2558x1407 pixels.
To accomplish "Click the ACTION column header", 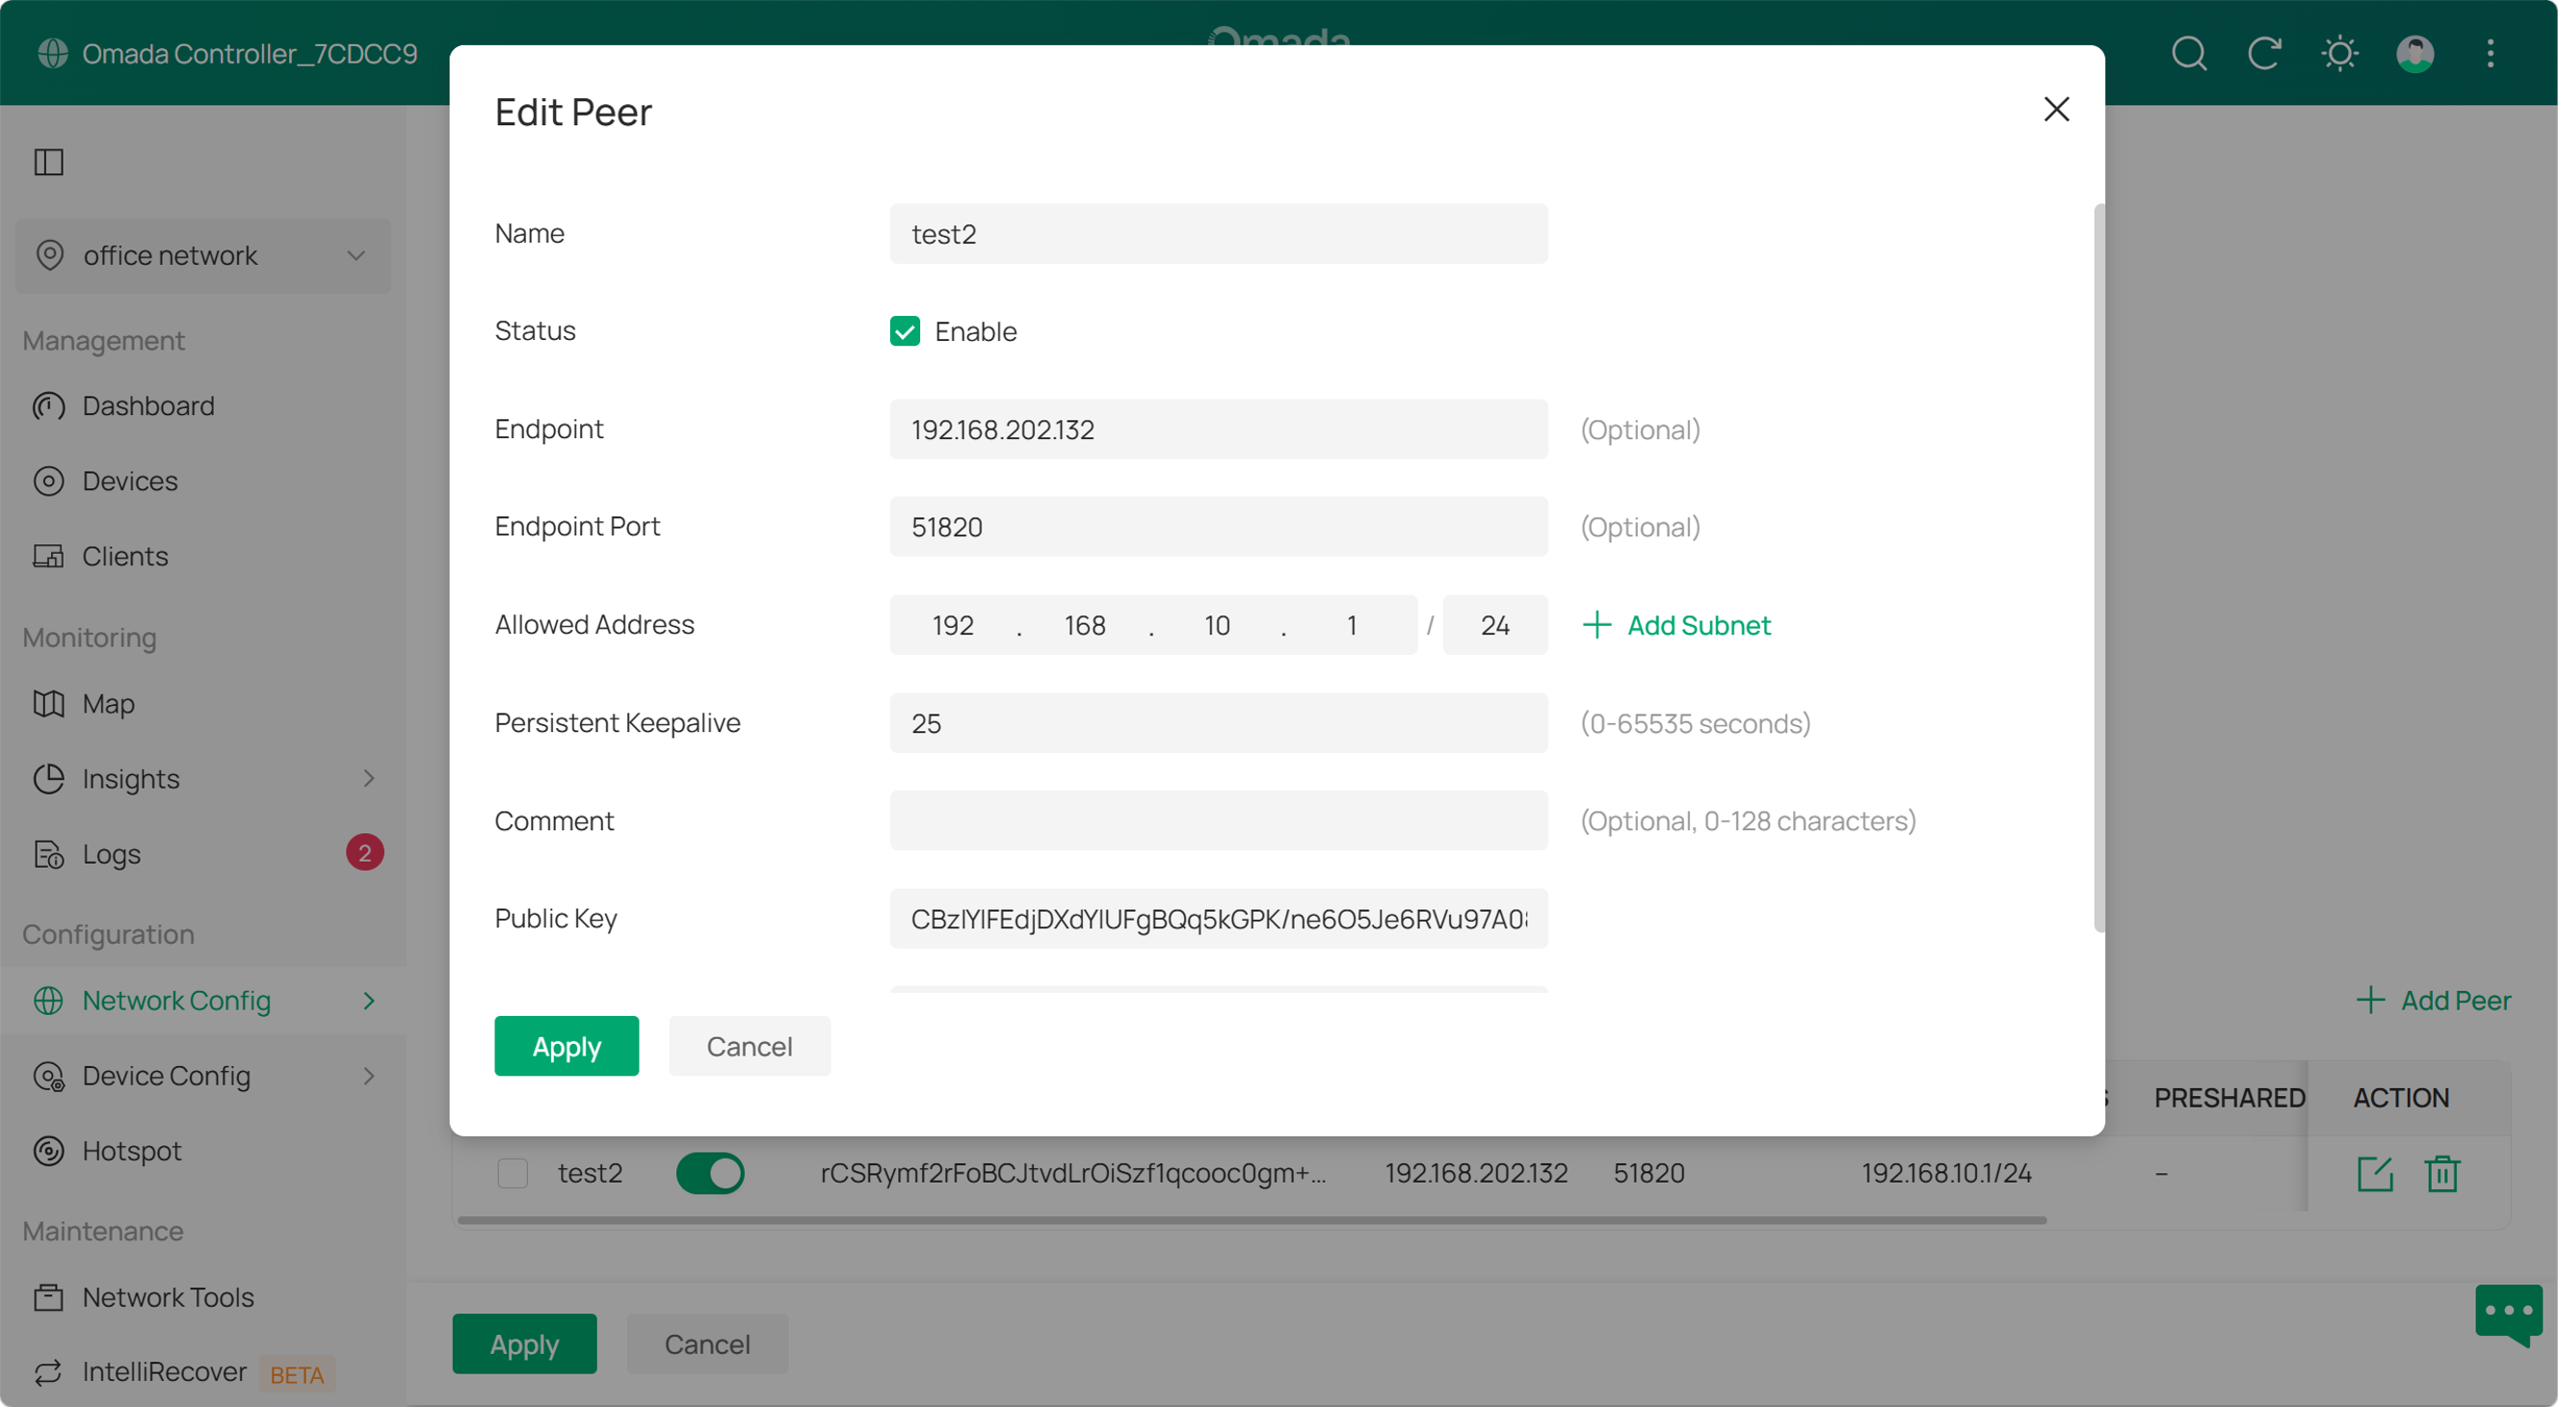I will pyautogui.click(x=2400, y=1098).
